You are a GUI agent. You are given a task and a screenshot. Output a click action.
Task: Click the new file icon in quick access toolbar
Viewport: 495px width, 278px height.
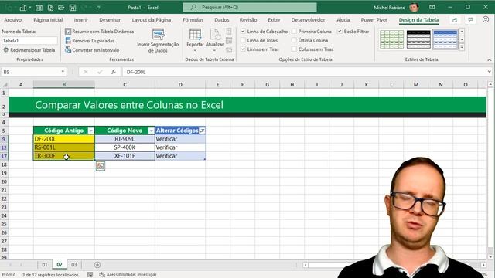coord(50,8)
